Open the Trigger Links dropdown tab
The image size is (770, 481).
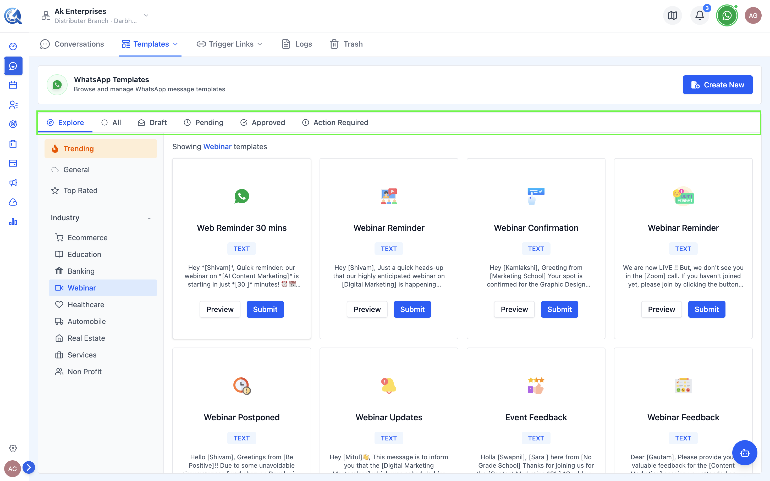click(229, 44)
